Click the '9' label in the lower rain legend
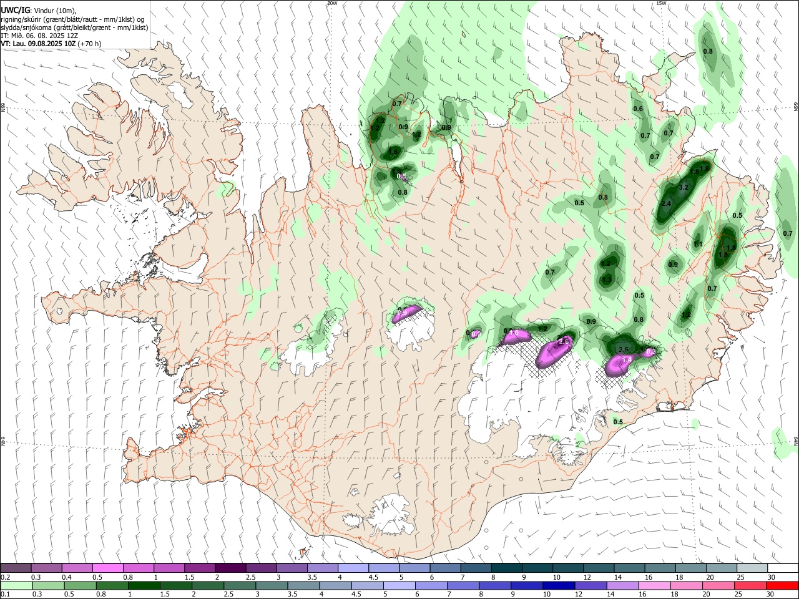Image resolution: width=799 pixels, height=599 pixels. click(514, 595)
